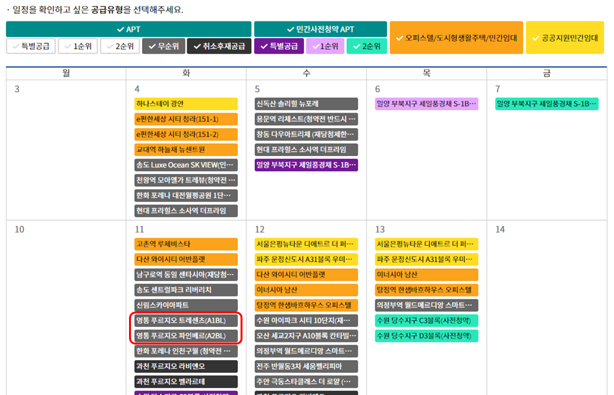
Task: Toggle the 공공지원민간임대 filter
Action: [565, 38]
